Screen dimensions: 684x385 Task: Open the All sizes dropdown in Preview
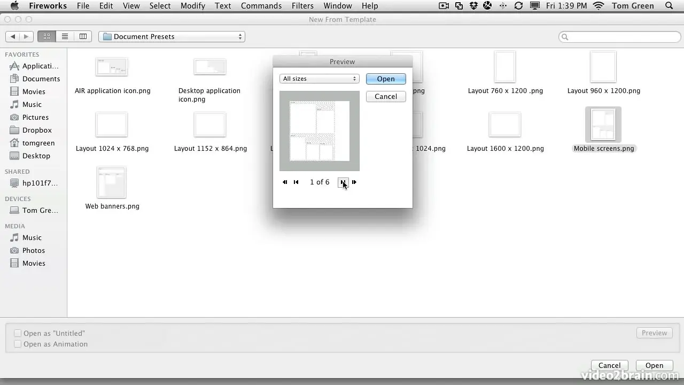click(319, 79)
